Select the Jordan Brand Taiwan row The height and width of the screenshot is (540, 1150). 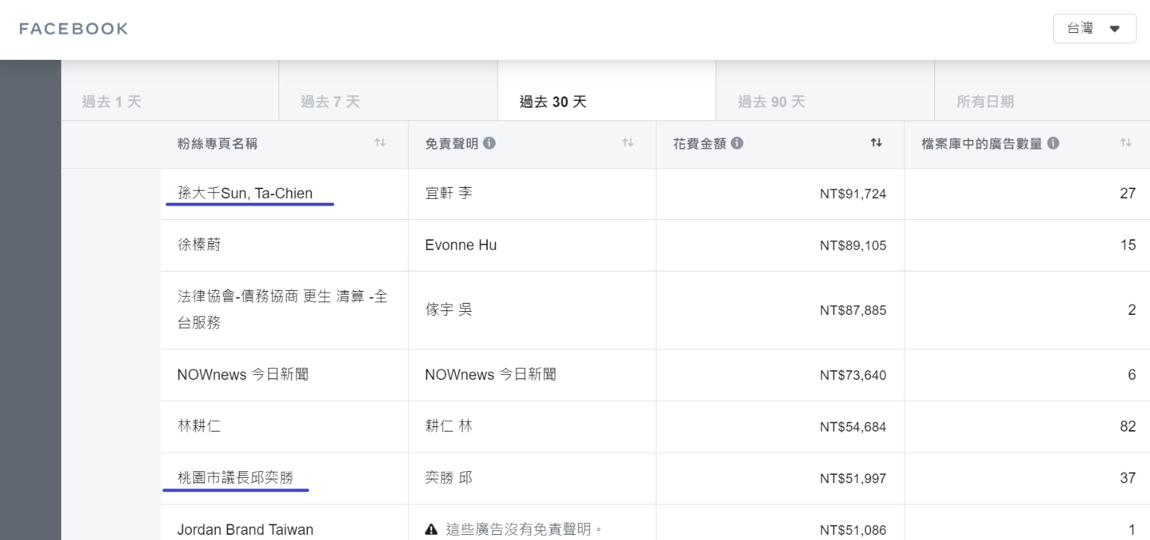(x=245, y=530)
